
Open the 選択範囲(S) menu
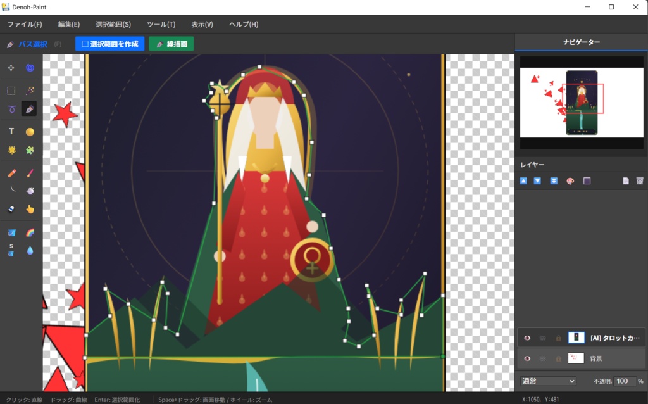(x=113, y=25)
